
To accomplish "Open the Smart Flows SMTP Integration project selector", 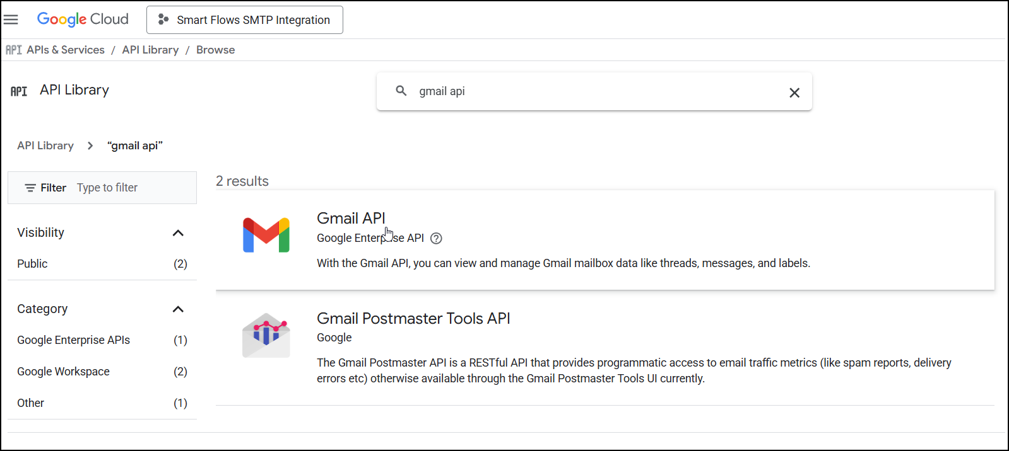I will tap(245, 20).
